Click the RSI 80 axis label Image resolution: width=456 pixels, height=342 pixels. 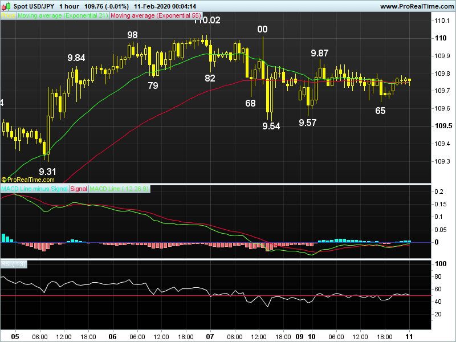(x=438, y=276)
